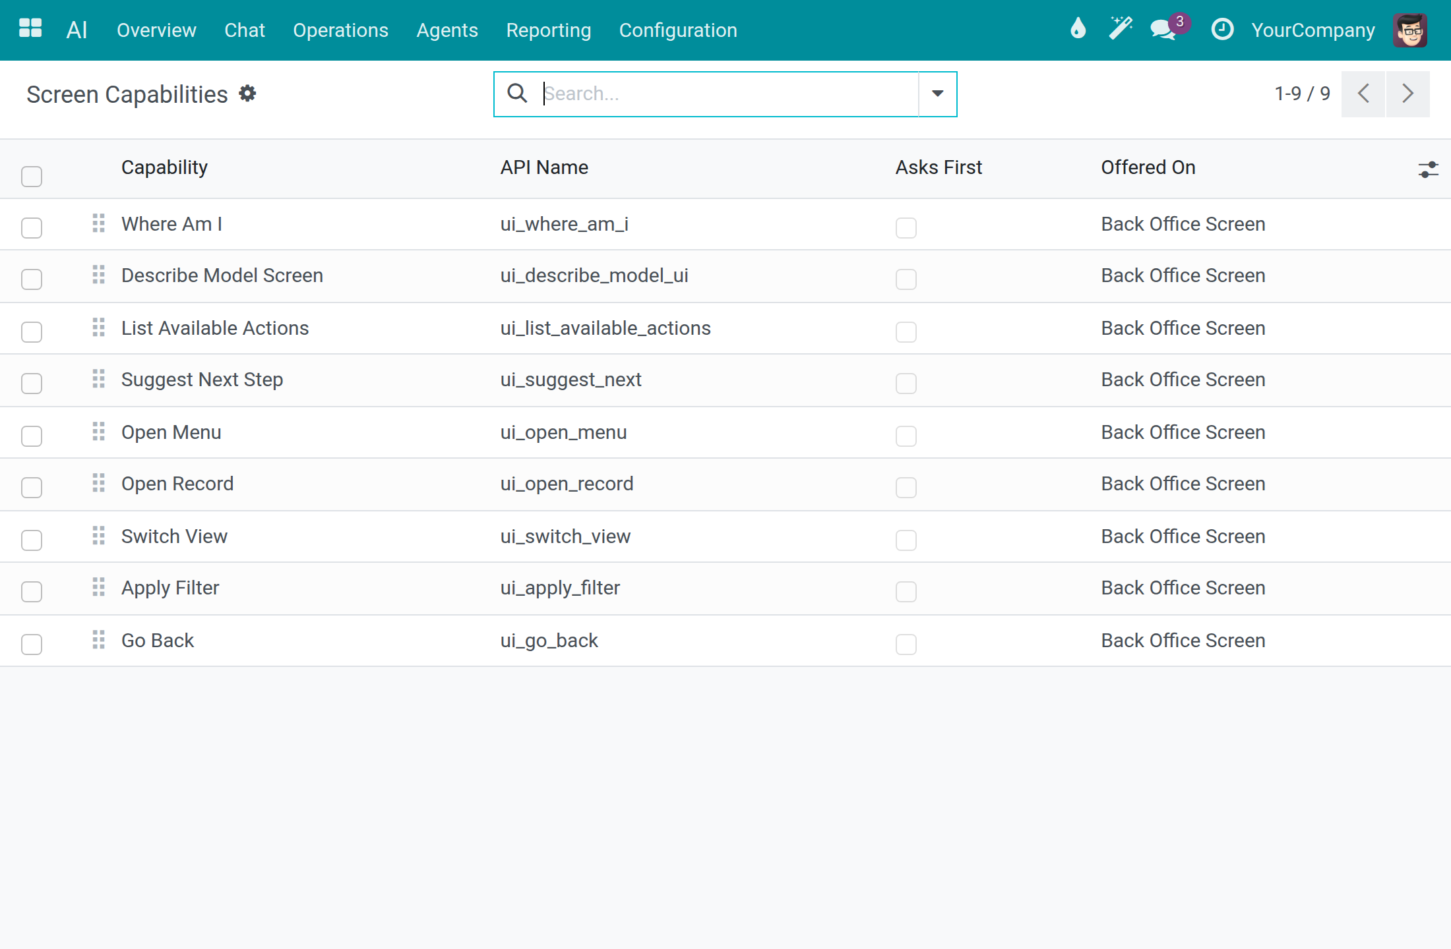Open the Reporting menu
The width and height of the screenshot is (1451, 949).
548,30
